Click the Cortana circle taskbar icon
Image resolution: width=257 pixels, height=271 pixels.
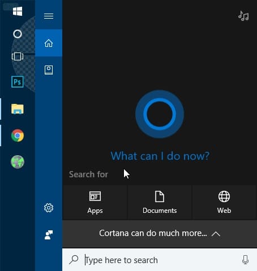point(18,34)
